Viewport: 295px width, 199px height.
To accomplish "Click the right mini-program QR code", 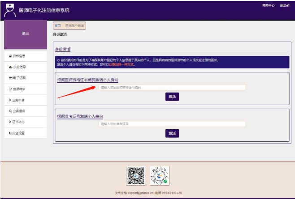I will coord(159,176).
